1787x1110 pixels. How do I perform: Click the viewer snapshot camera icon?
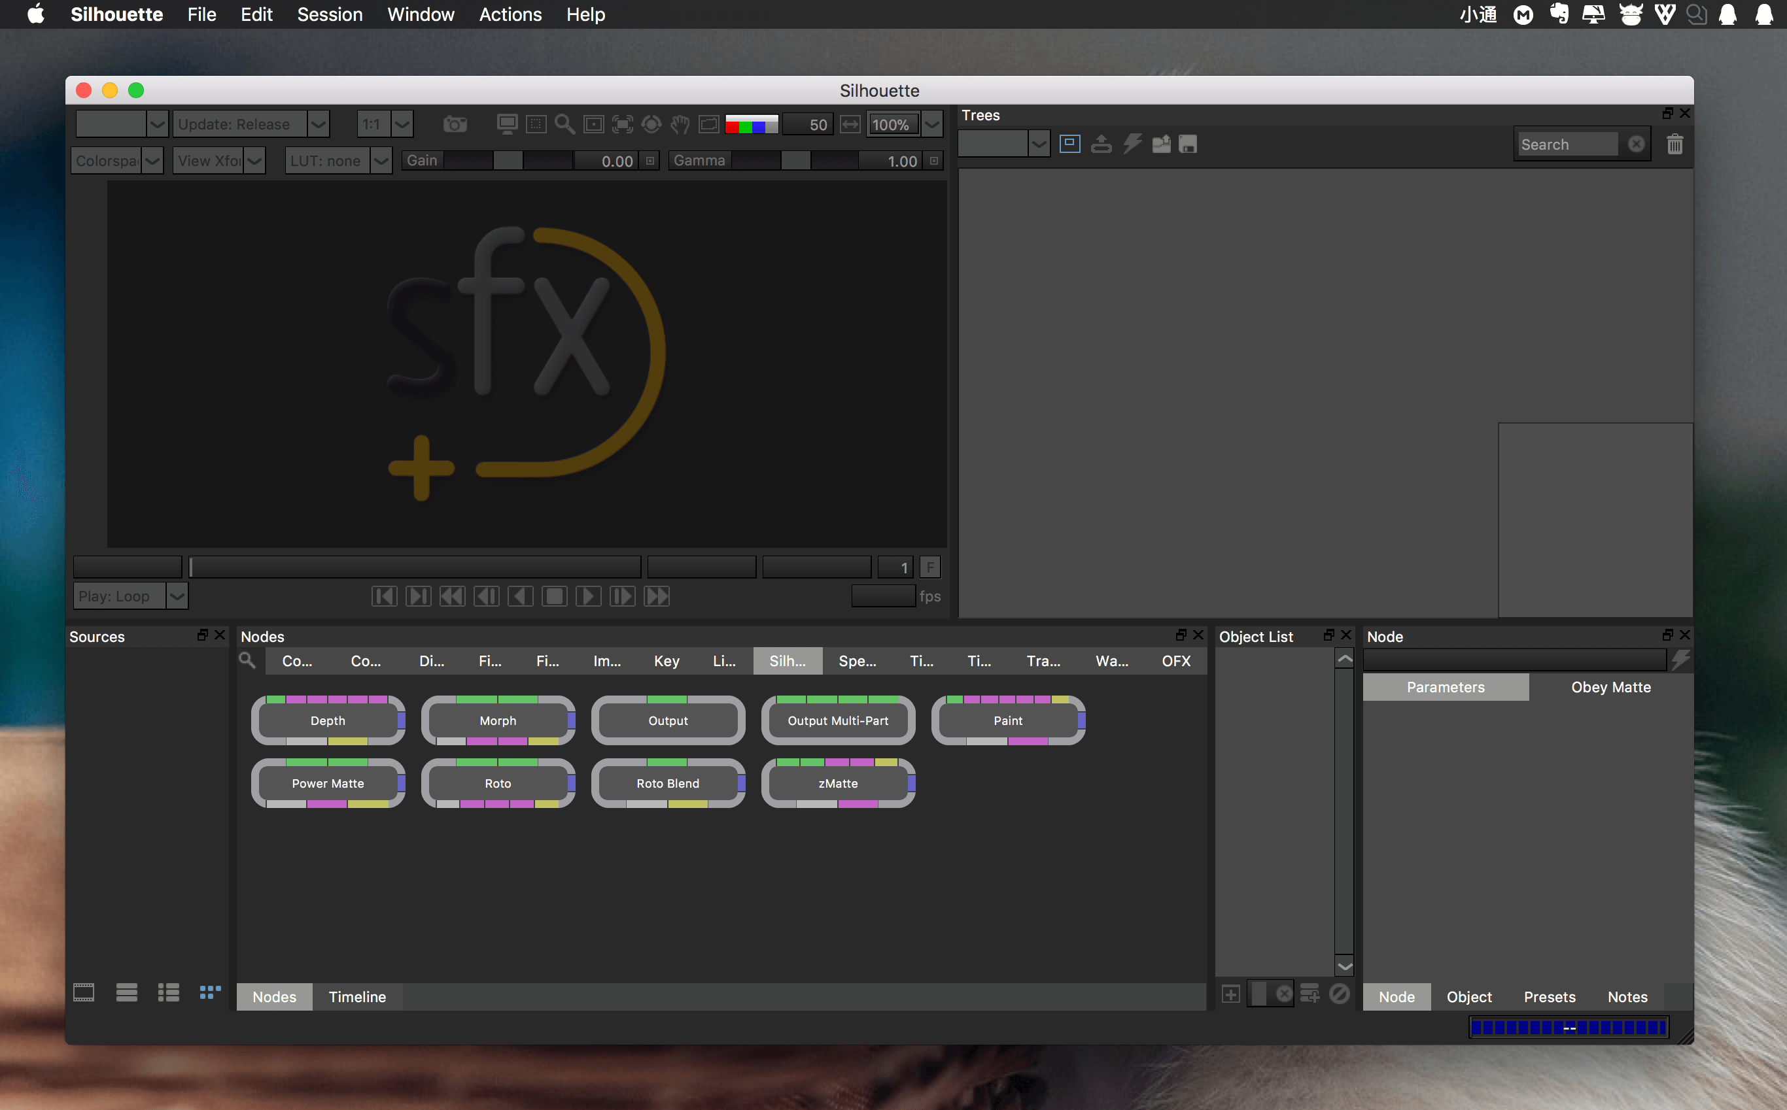pyautogui.click(x=455, y=124)
